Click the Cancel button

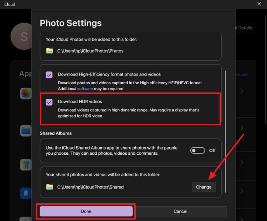tap(180, 211)
